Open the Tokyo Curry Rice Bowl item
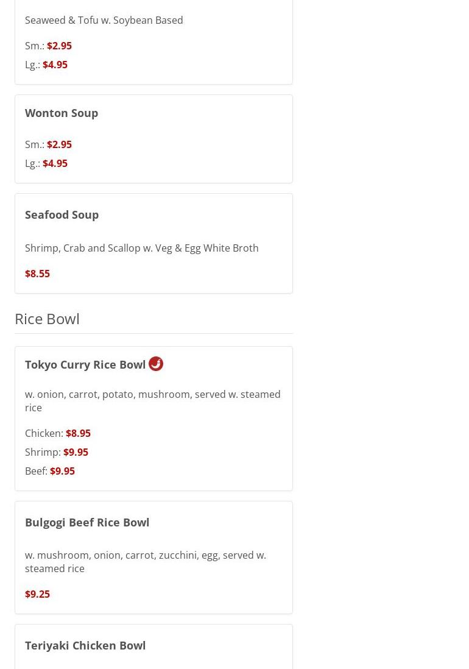The image size is (469, 669). 85,364
